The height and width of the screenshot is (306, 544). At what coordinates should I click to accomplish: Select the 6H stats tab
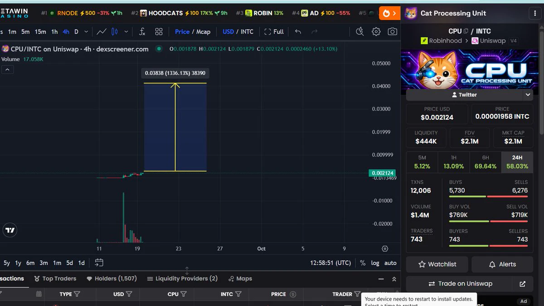[486, 162]
